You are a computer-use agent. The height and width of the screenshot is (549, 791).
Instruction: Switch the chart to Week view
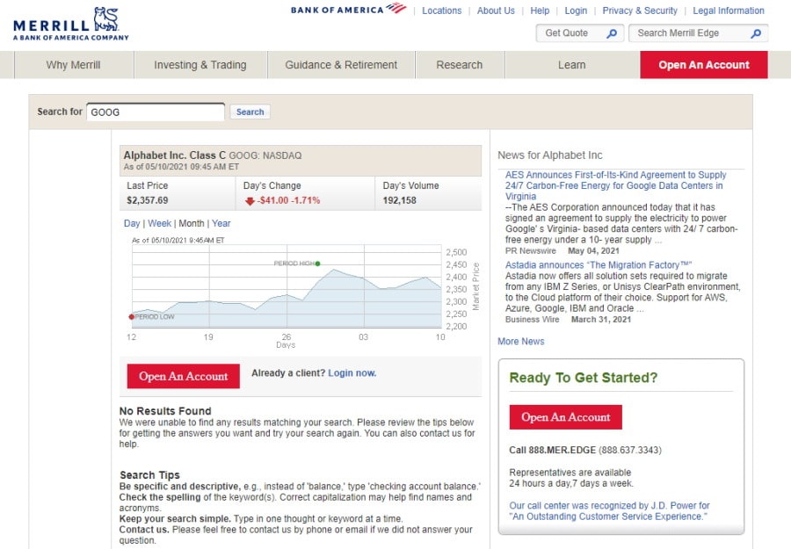coord(159,223)
